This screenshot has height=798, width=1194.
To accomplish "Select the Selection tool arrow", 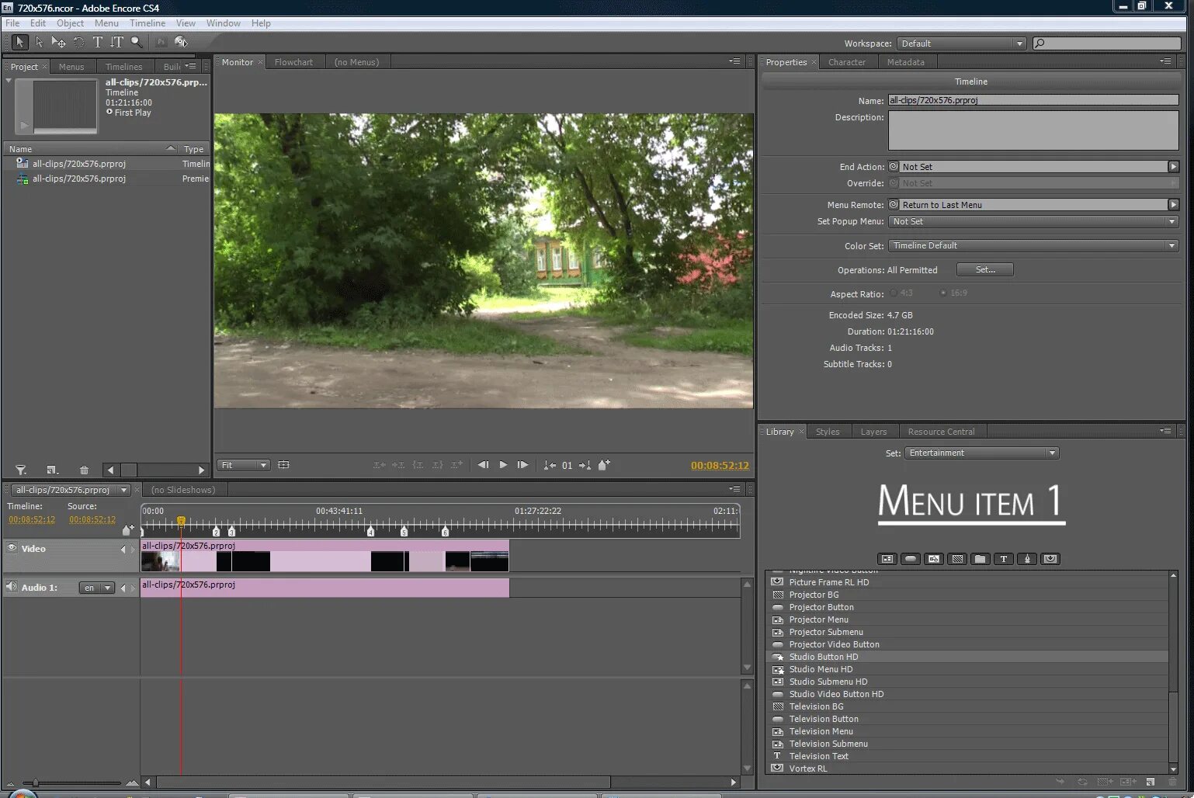I will pyautogui.click(x=19, y=42).
